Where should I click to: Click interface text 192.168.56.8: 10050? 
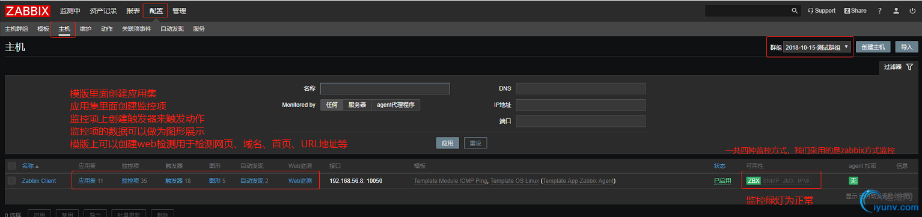pos(356,180)
